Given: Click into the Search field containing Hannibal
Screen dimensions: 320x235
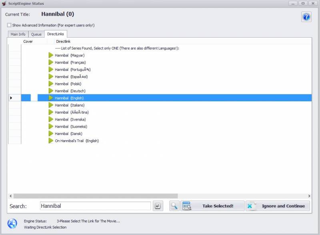Looking at the screenshot, I should click(95, 206).
